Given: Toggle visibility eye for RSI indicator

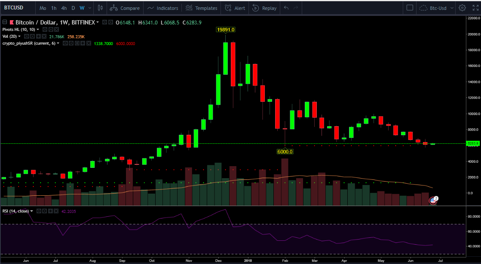Looking at the screenshot, I should tap(39, 211).
